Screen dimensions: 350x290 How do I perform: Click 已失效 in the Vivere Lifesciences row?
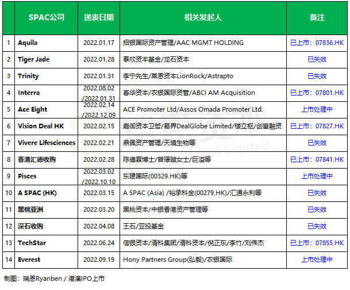317,143
